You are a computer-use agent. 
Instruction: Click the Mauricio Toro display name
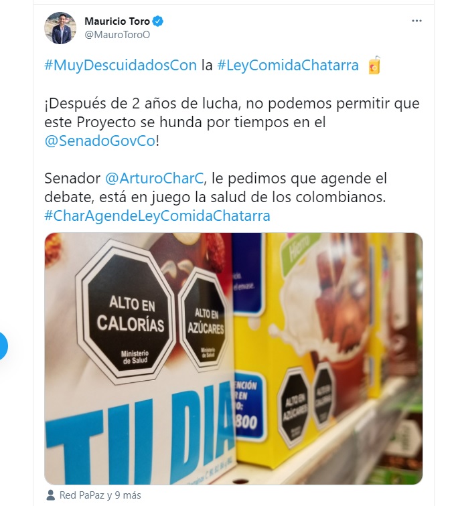tap(117, 21)
